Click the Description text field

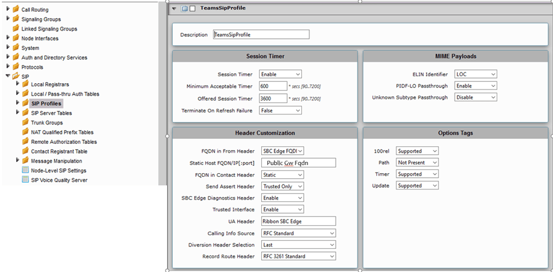click(261, 35)
